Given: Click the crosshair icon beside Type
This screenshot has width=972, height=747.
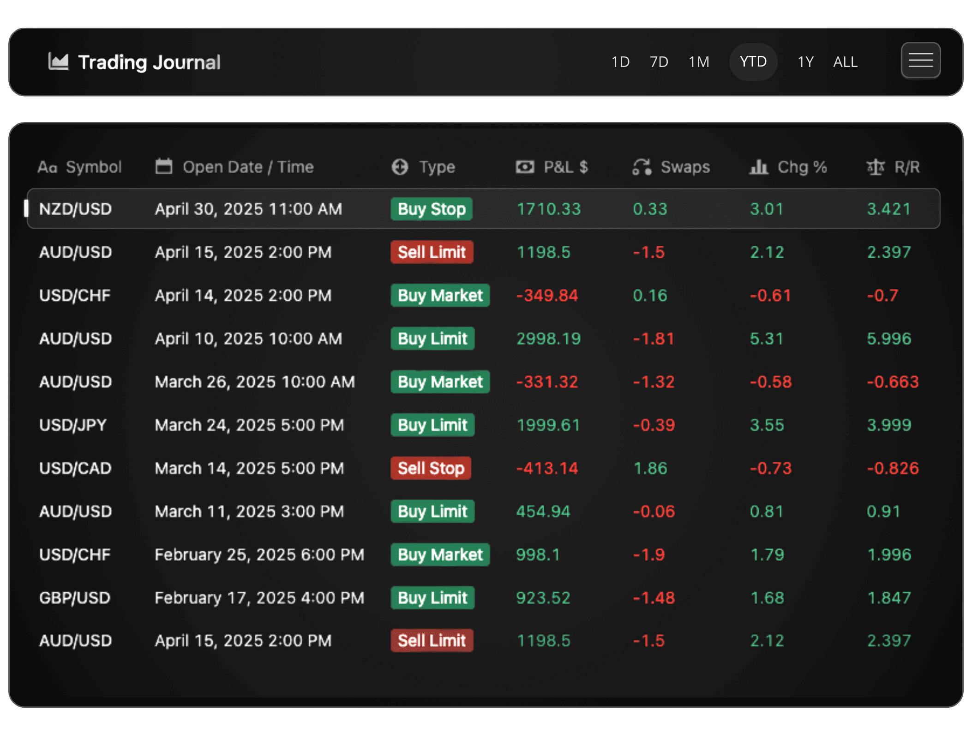Looking at the screenshot, I should (x=400, y=167).
